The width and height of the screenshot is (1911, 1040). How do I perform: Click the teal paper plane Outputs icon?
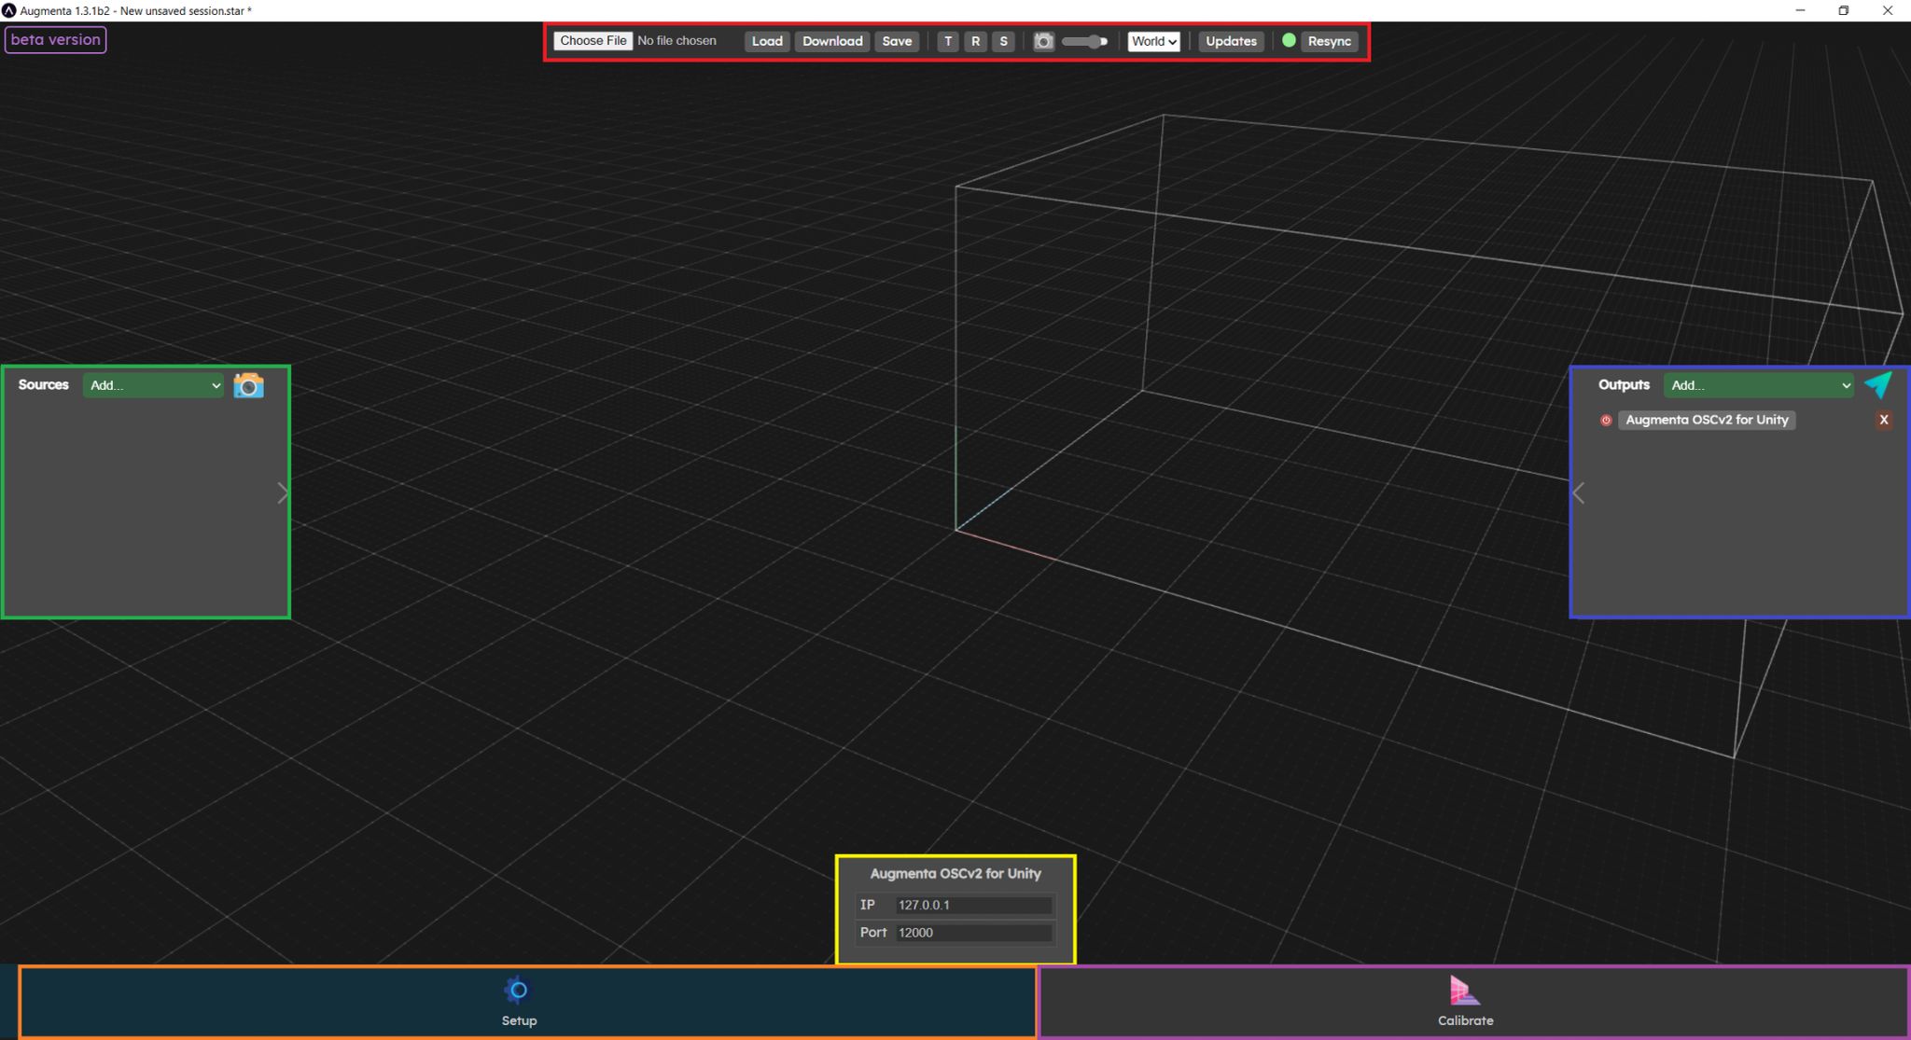point(1877,384)
